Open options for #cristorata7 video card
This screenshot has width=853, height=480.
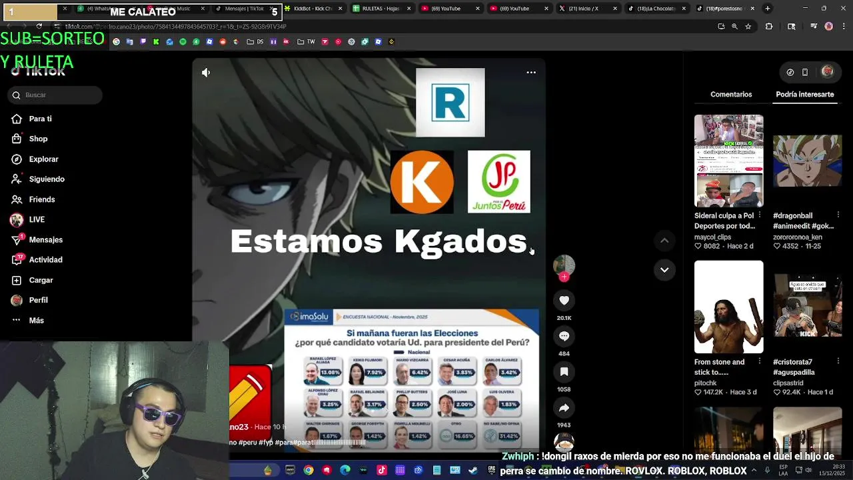pyautogui.click(x=838, y=361)
